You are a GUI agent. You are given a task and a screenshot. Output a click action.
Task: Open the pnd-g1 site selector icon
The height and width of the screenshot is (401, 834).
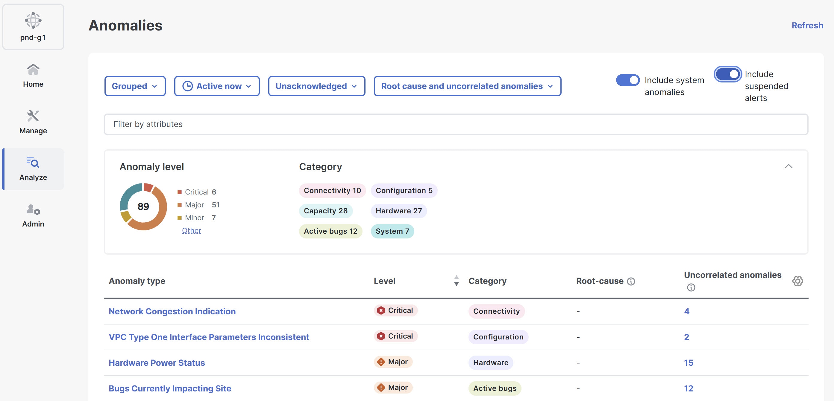33,20
